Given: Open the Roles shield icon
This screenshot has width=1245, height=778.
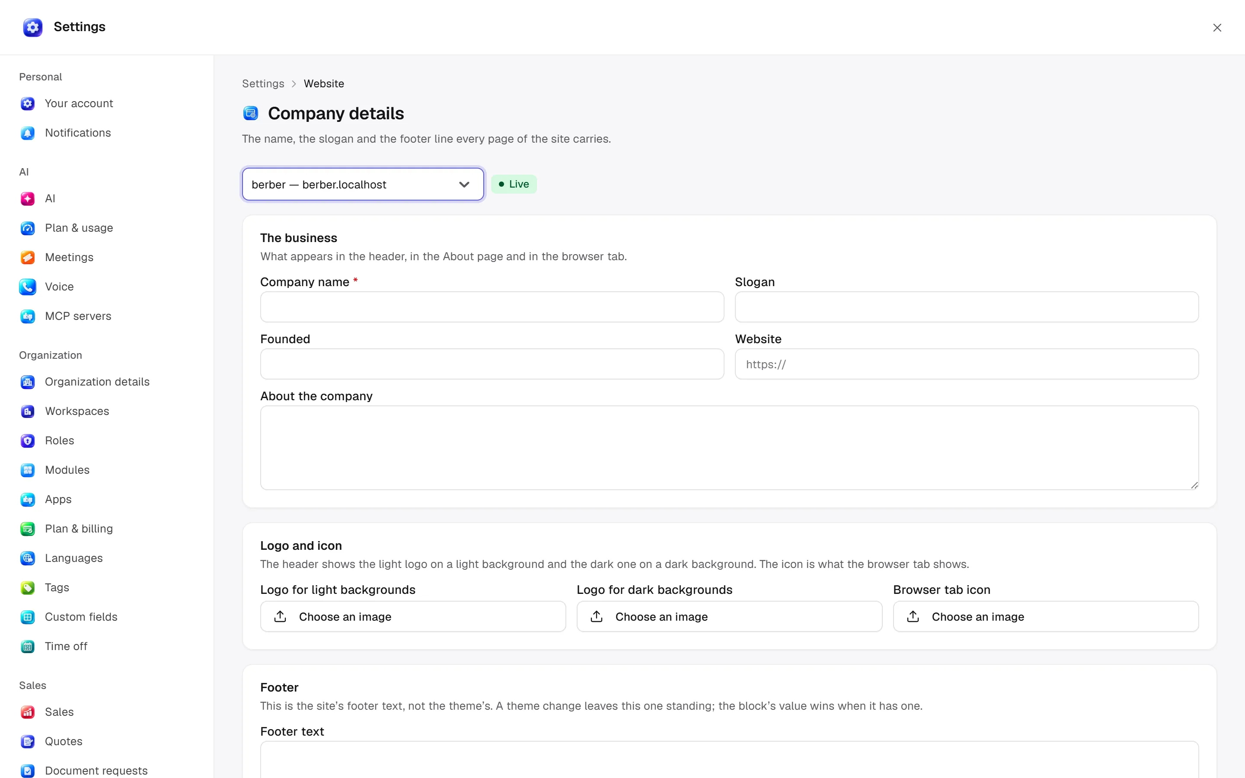Looking at the screenshot, I should click(28, 440).
